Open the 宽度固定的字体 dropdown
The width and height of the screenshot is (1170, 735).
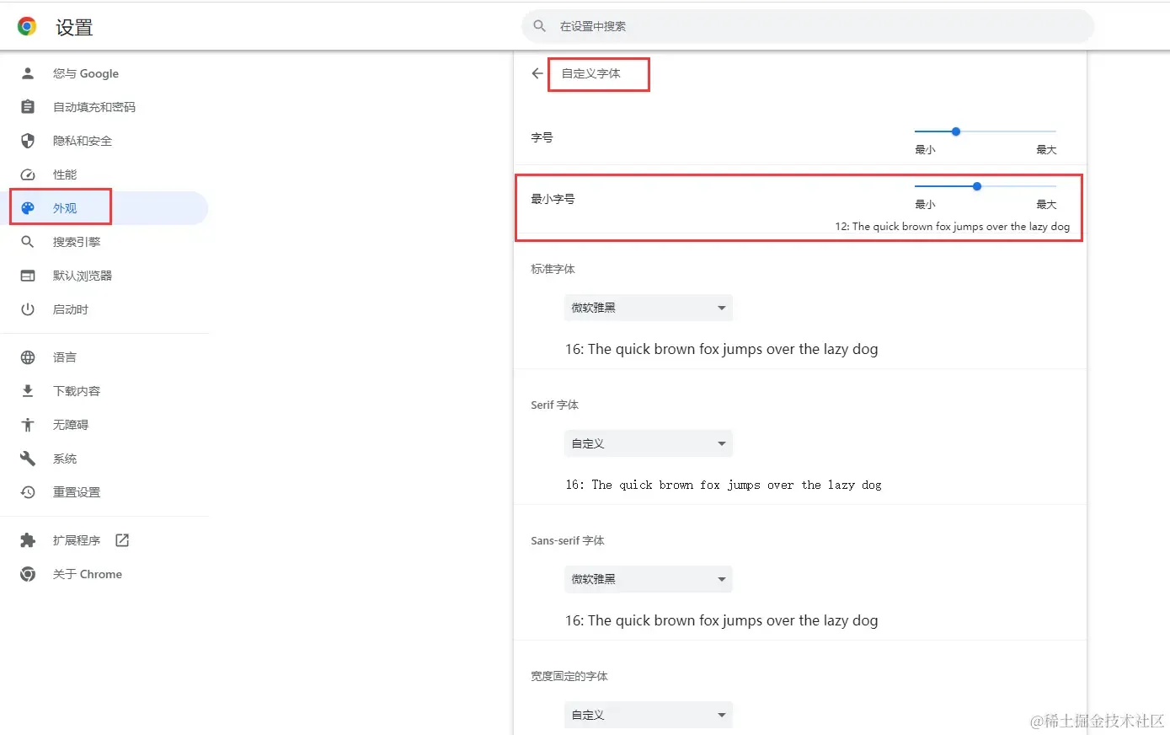pyautogui.click(x=649, y=715)
